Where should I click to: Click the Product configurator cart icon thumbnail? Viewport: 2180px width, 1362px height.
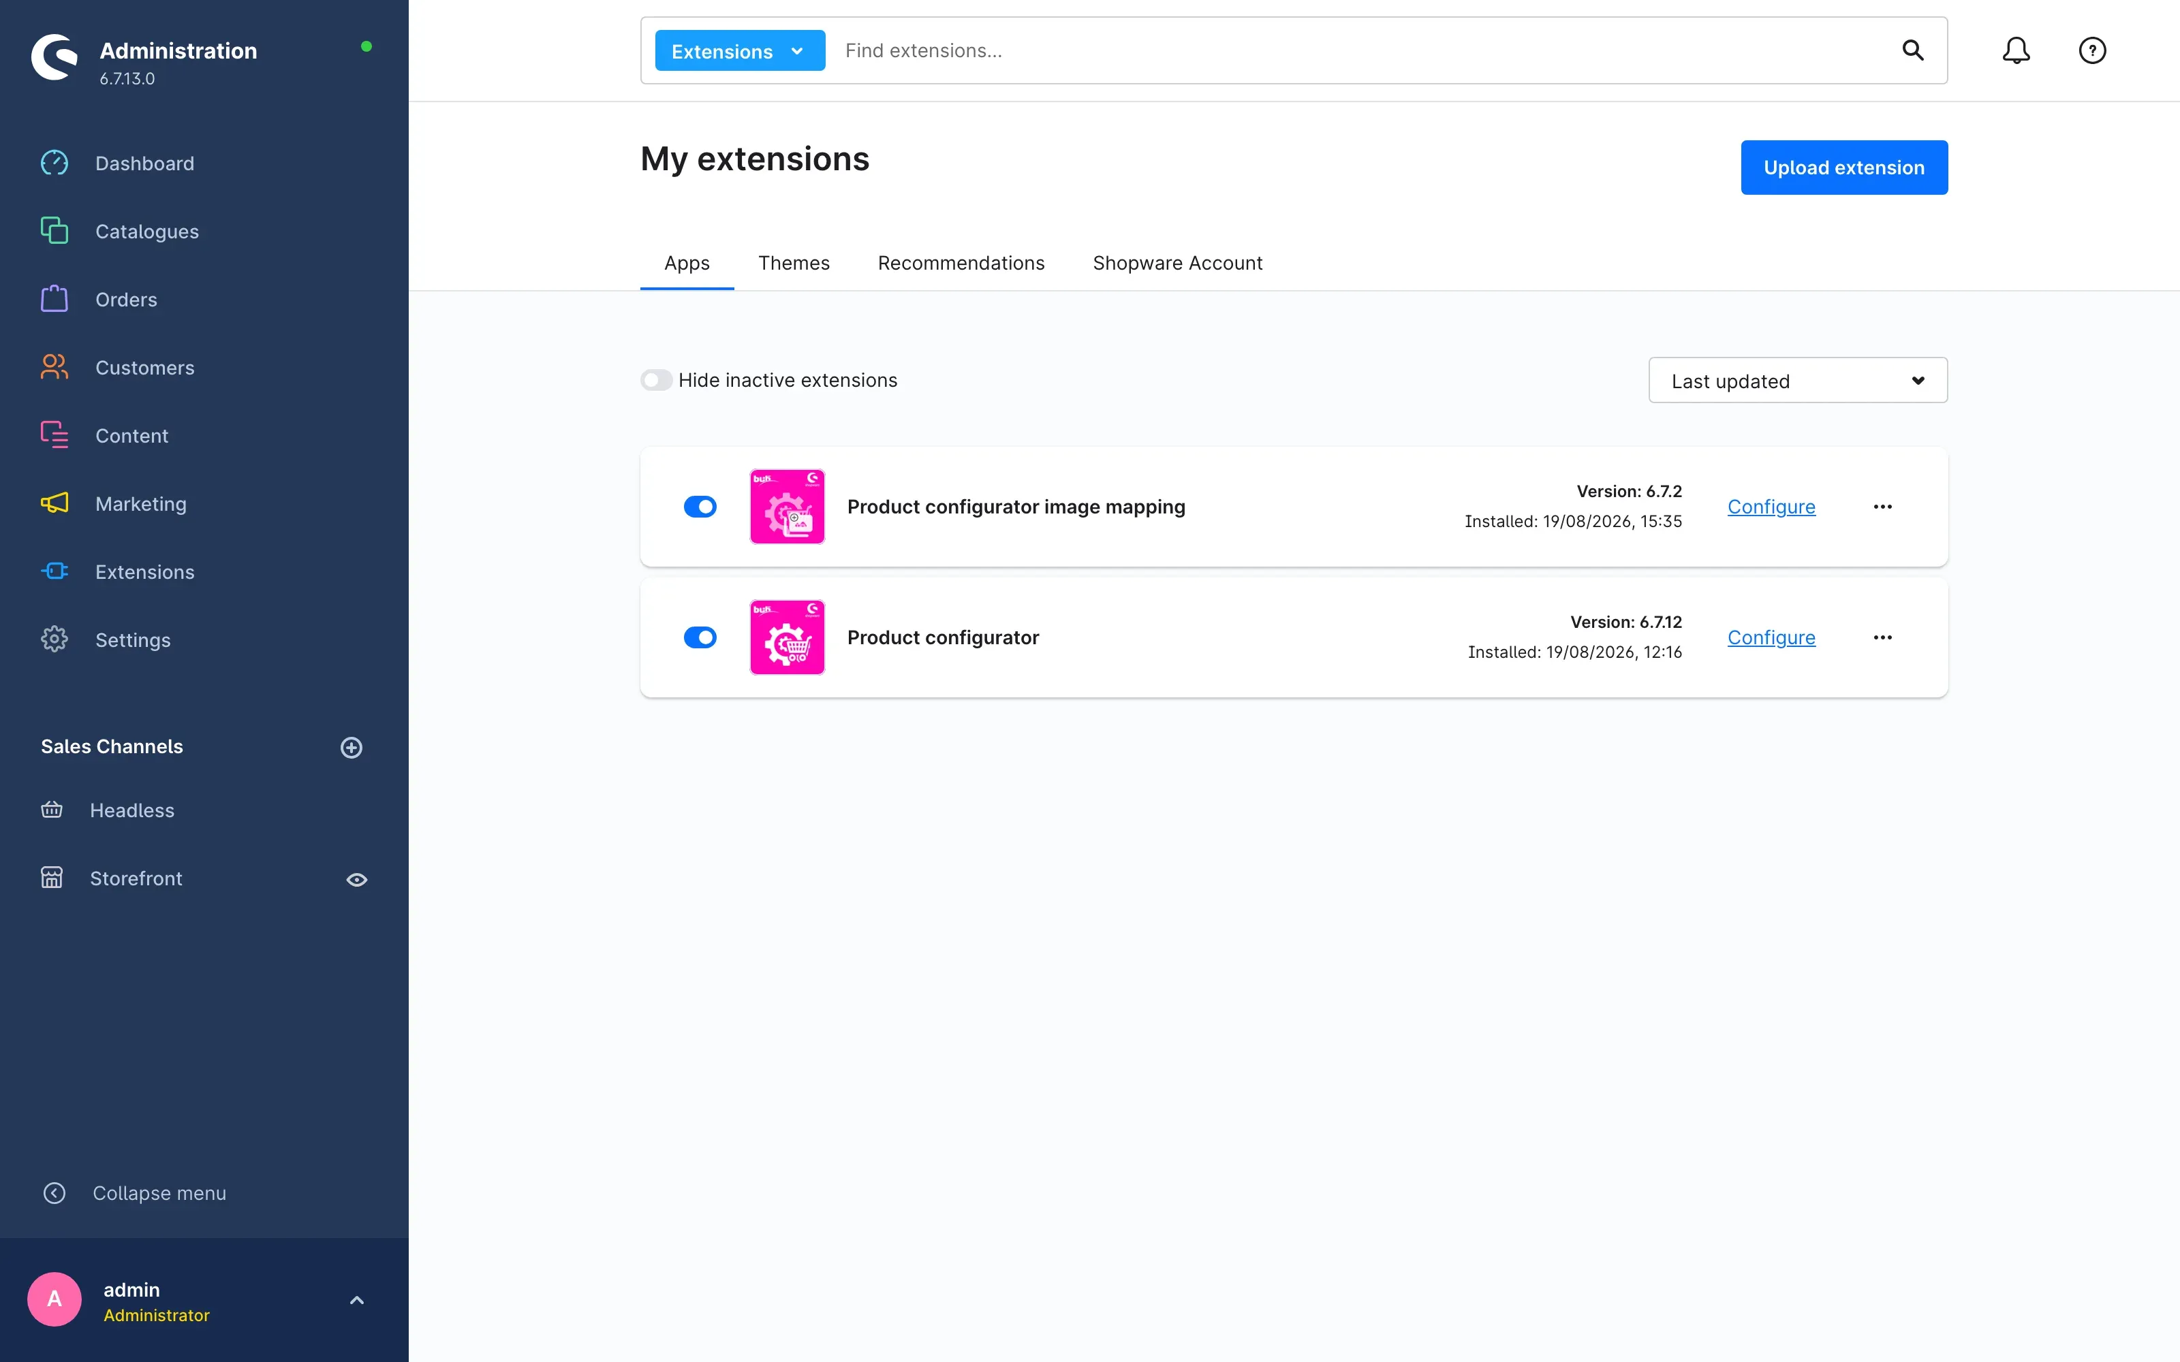coord(786,637)
